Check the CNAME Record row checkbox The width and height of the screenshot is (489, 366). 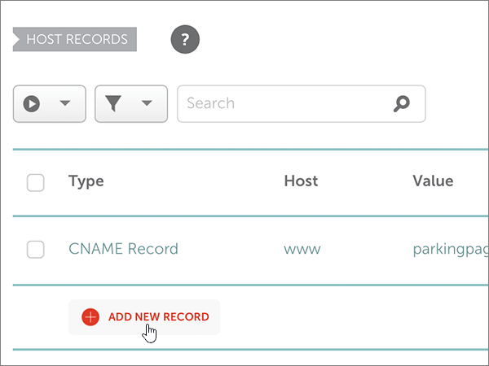pyautogui.click(x=36, y=250)
